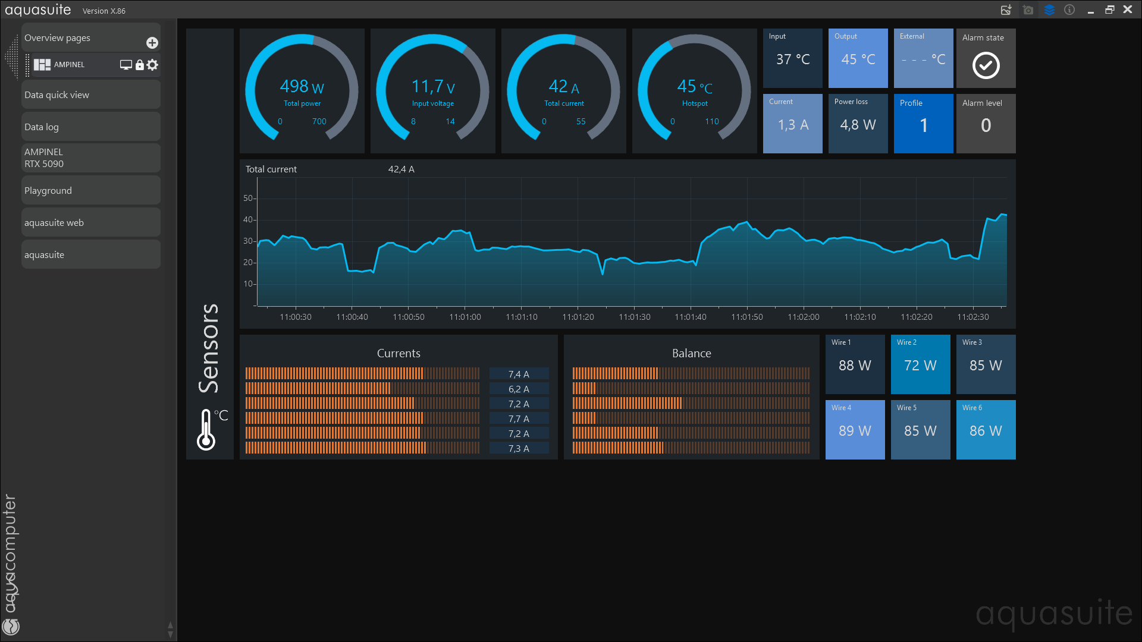Click the AMPINEL page layout icon
The image size is (1142, 642).
pyautogui.click(x=42, y=65)
